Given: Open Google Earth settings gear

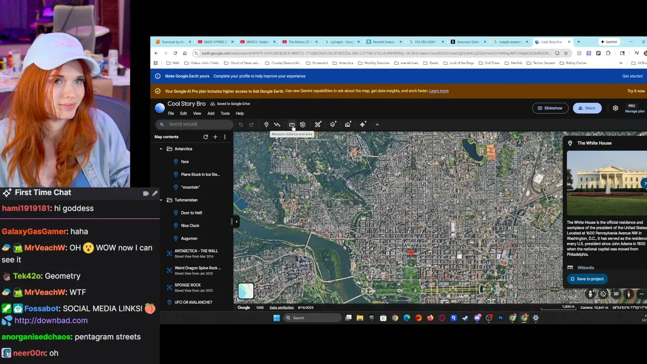Looking at the screenshot, I should [615, 108].
